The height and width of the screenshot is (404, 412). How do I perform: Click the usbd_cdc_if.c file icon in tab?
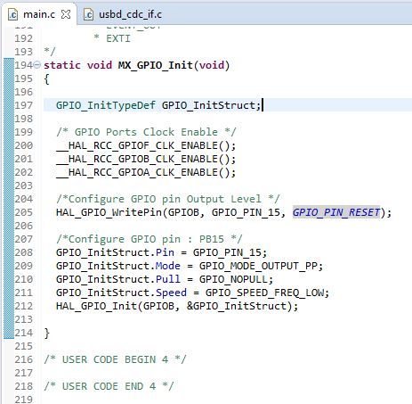(x=88, y=14)
